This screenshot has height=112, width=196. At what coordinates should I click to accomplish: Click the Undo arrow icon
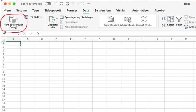click(73, 4)
